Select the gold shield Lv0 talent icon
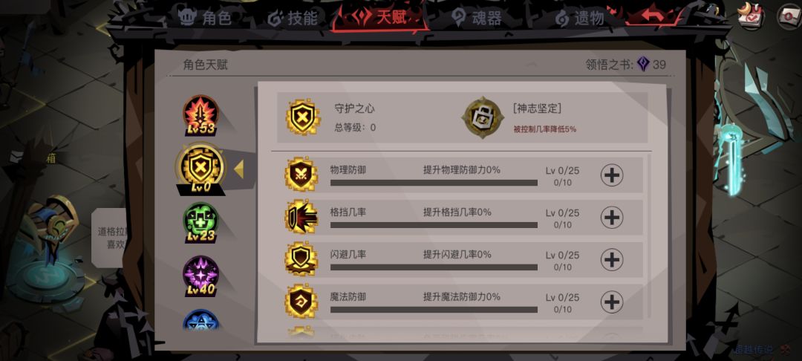Screen dimensions: 802x361 click(200, 168)
